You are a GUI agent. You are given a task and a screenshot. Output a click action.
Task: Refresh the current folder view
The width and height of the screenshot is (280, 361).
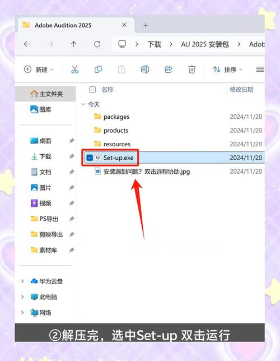click(97, 44)
